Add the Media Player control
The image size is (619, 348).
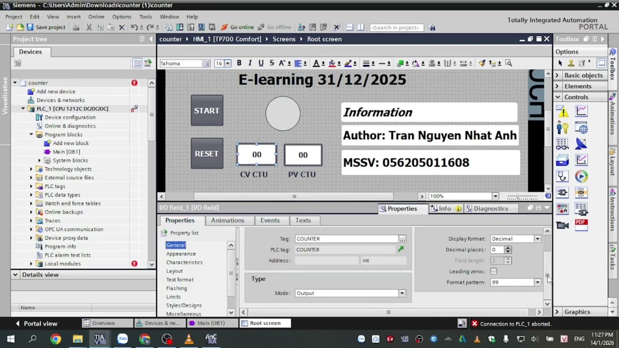[x=581, y=176]
